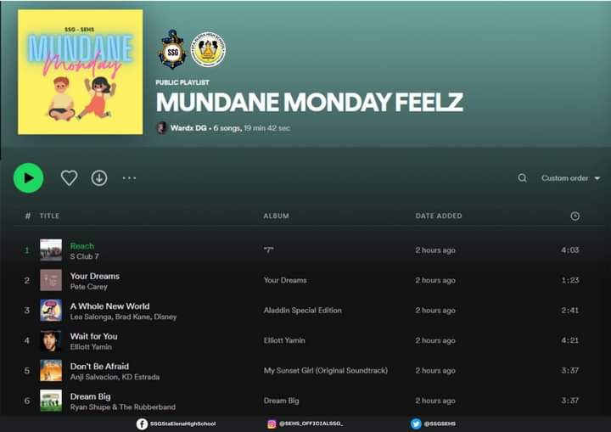
Task: Click the 1:23 duration of Your Dreams
Action: pos(569,280)
